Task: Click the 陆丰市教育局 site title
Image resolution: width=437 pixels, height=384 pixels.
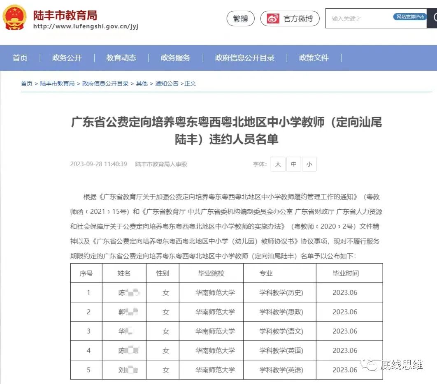Action: click(x=65, y=15)
